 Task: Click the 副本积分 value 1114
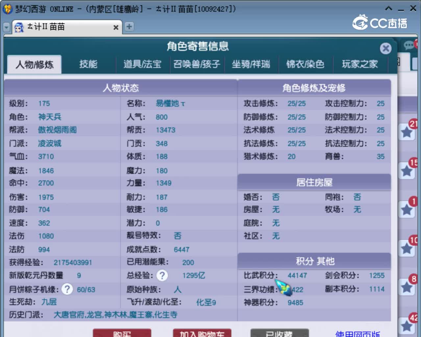(x=377, y=289)
